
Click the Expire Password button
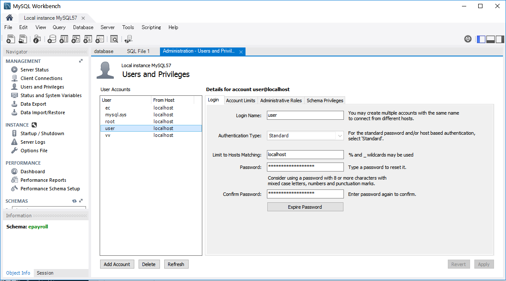tap(305, 207)
